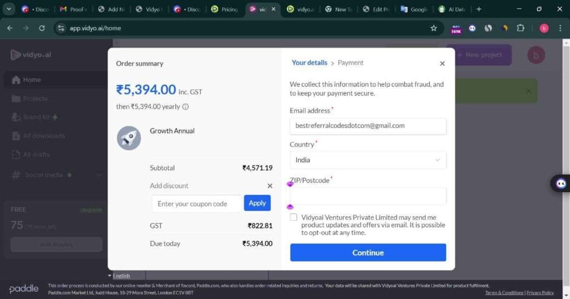The height and width of the screenshot is (299, 570).
Task: Click the Growth Annual rocket icon
Action: pos(129,138)
